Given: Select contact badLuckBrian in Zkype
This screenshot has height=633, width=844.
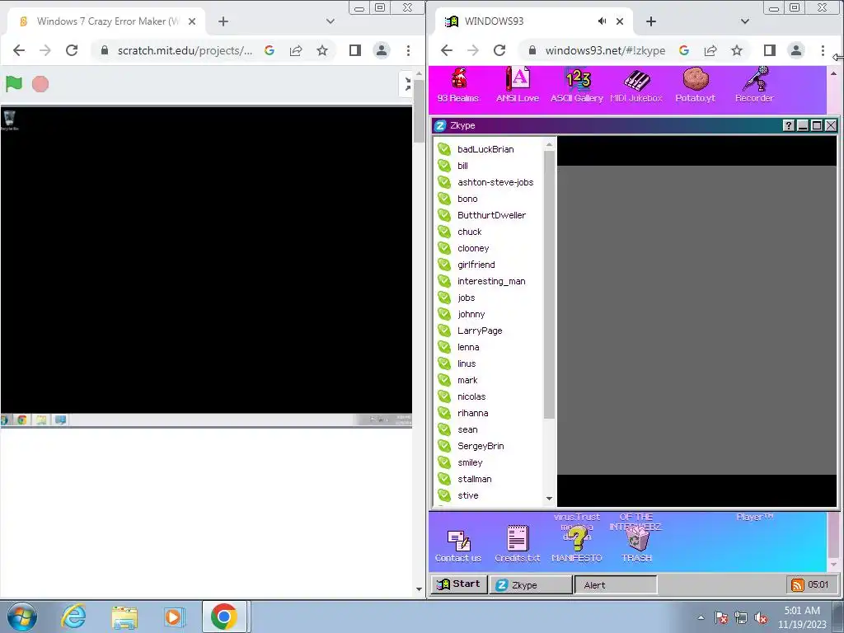Looking at the screenshot, I should (485, 149).
